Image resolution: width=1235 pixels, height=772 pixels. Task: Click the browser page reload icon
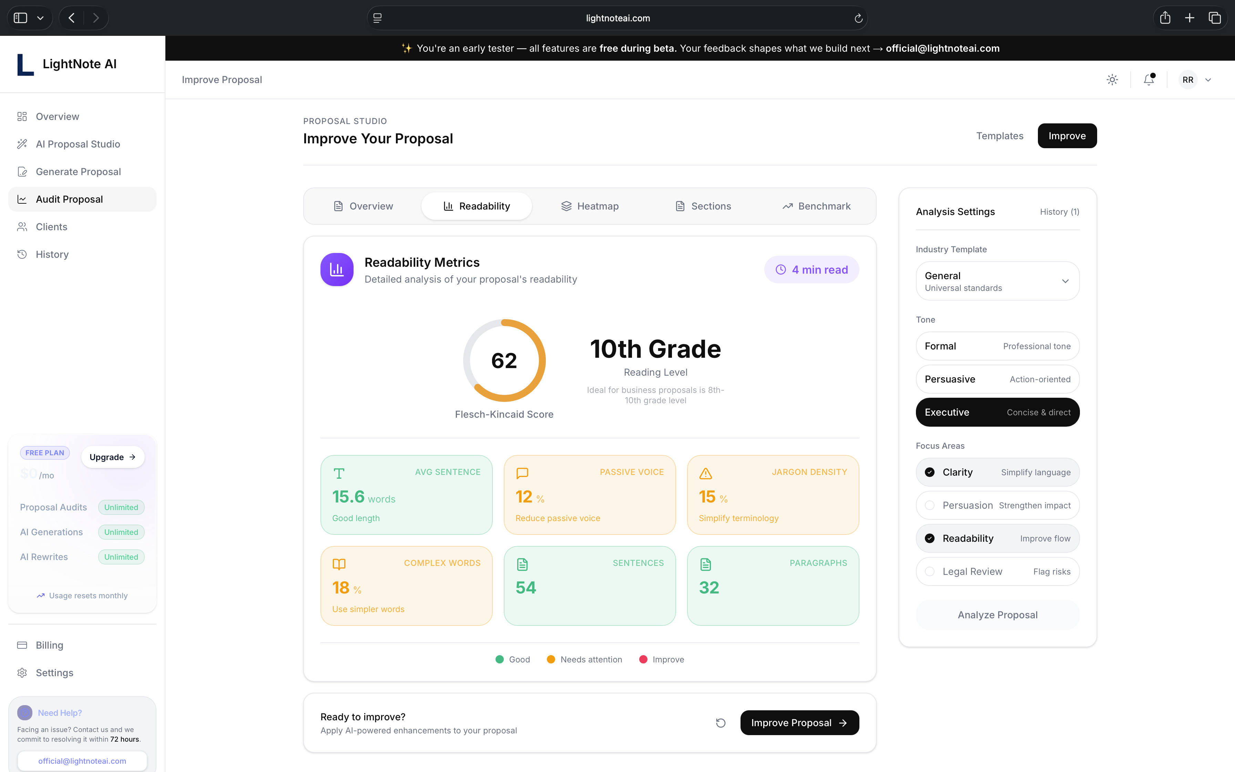(x=858, y=18)
